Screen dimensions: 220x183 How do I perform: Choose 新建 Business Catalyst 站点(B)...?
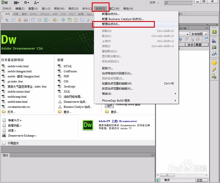point(136,19)
